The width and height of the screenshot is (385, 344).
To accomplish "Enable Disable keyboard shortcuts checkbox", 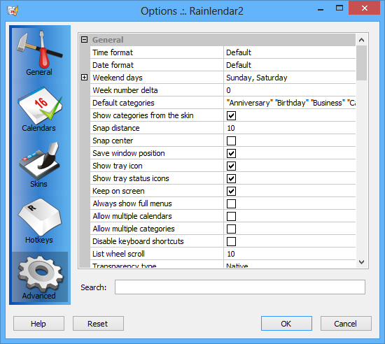I will point(231,241).
